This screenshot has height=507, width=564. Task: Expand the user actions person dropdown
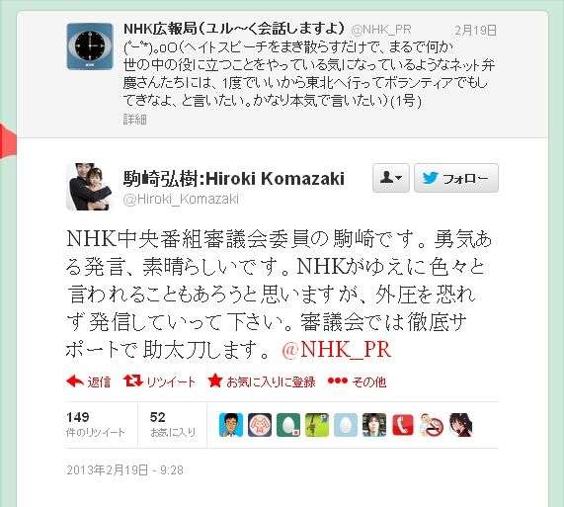(x=390, y=178)
